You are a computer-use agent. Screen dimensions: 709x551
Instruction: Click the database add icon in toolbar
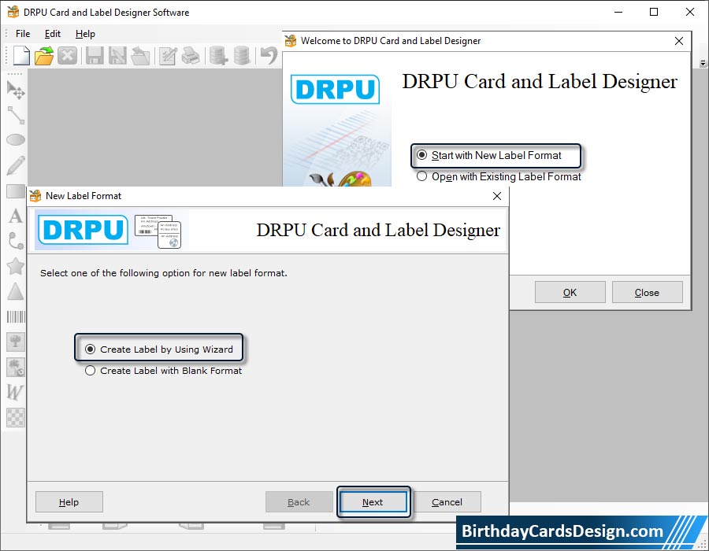point(218,56)
